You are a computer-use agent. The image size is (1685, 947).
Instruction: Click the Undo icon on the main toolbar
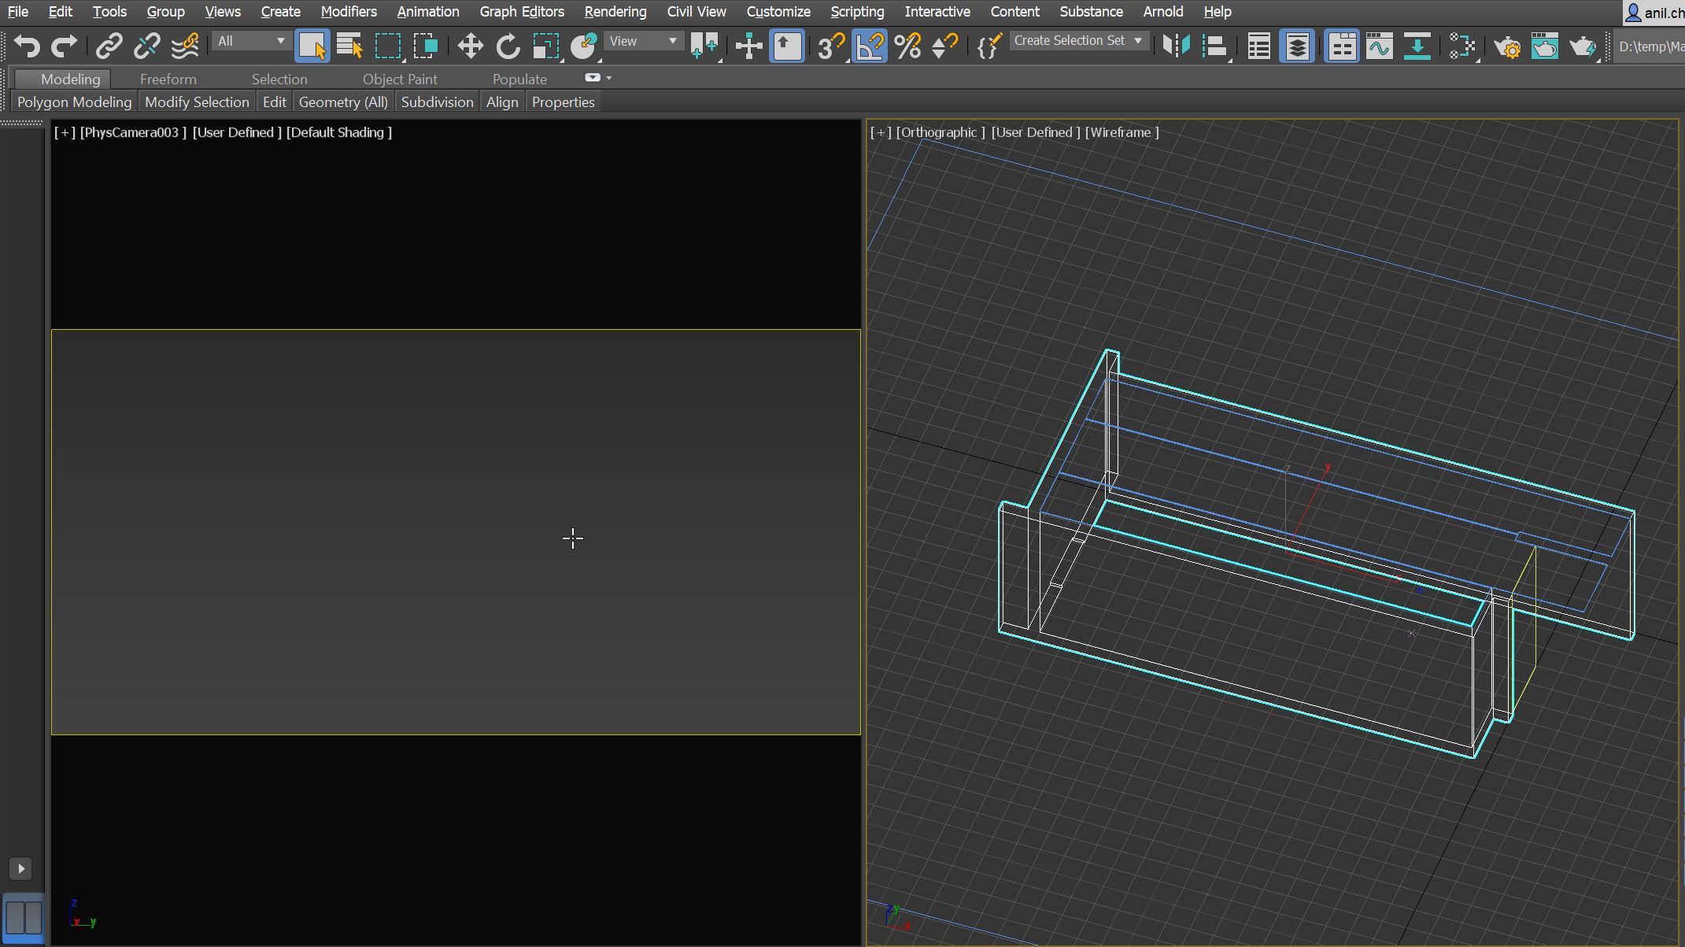point(28,46)
